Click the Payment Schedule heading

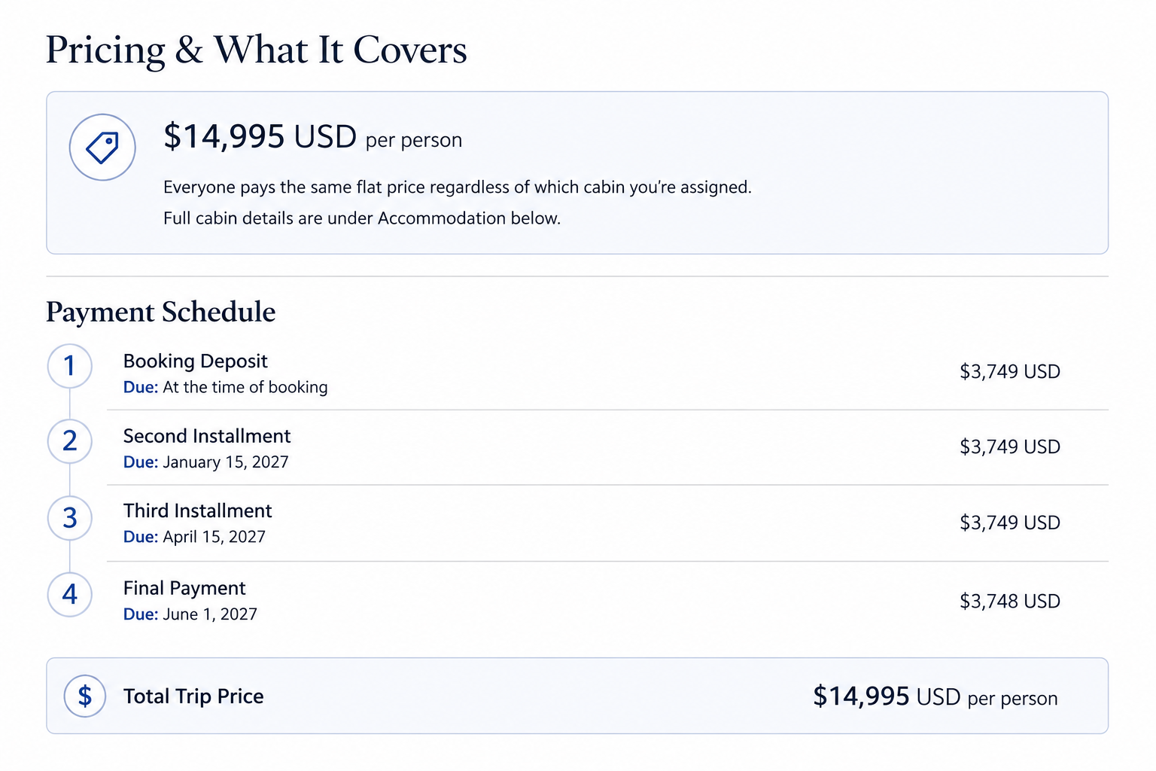[x=161, y=312]
